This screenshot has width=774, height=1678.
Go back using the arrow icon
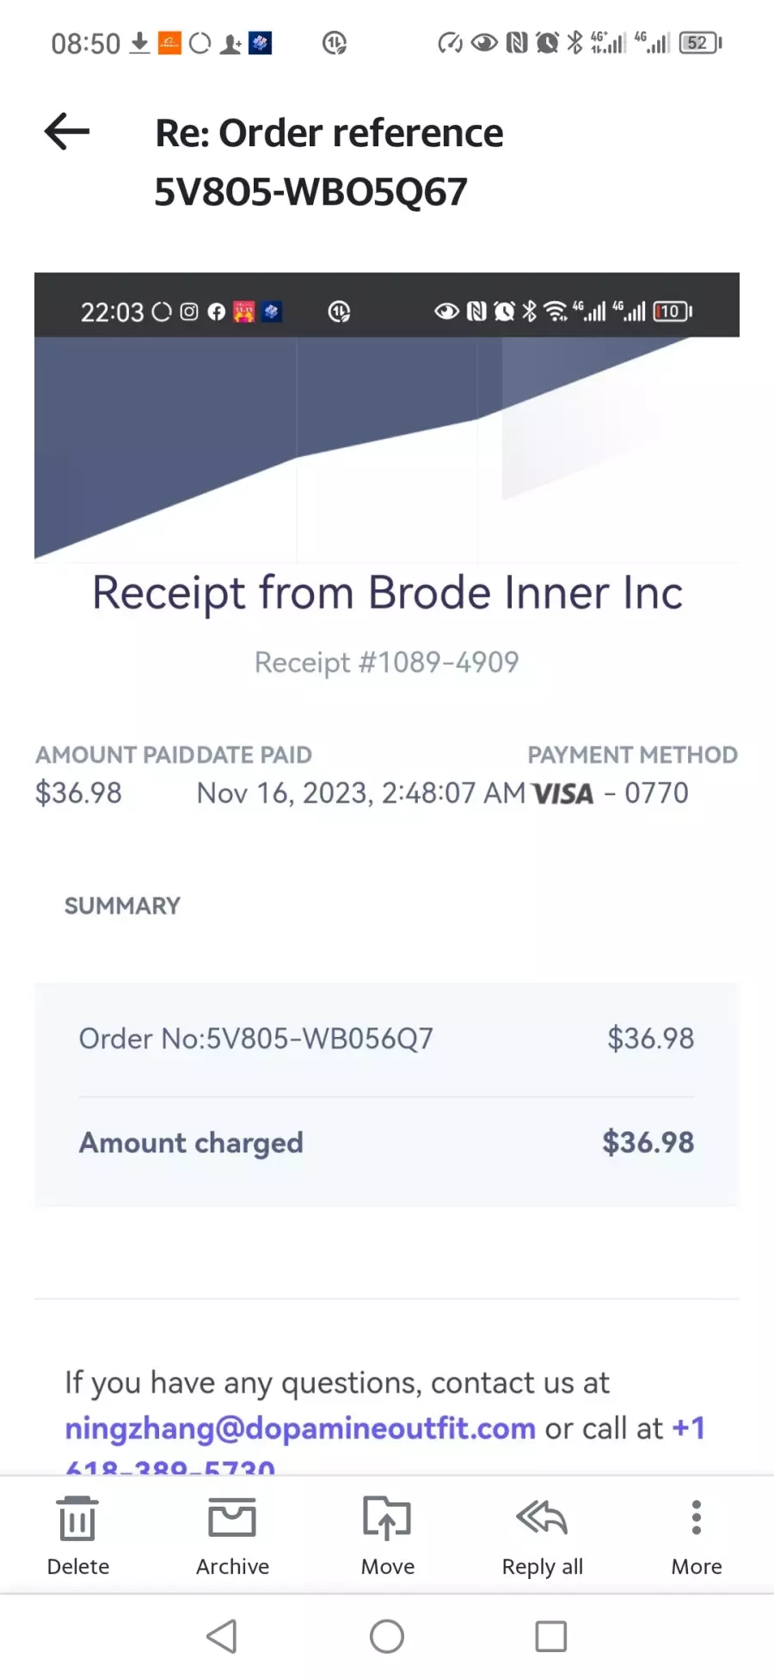tap(67, 133)
